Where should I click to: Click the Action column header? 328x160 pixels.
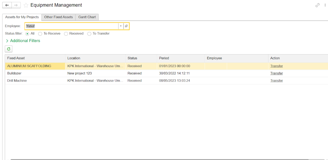298,58
